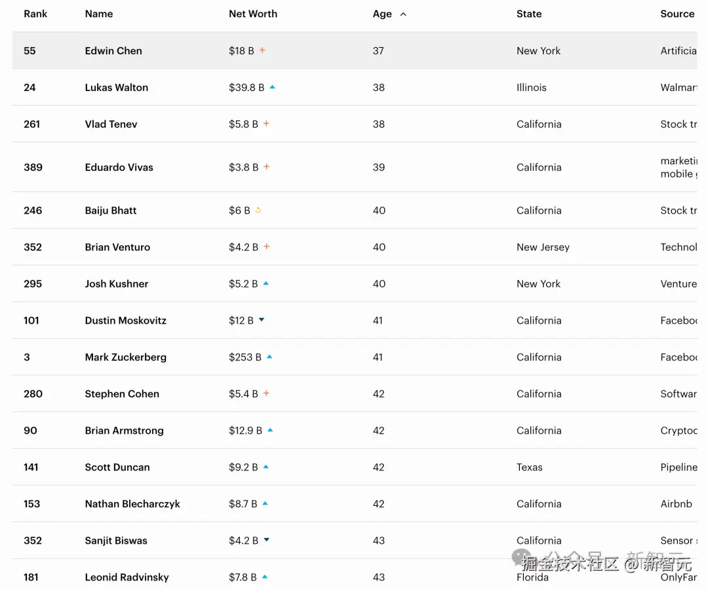Click the orange plus icon next to Stephen Cohen's $5.4 B
708x589 pixels.
pos(266,393)
